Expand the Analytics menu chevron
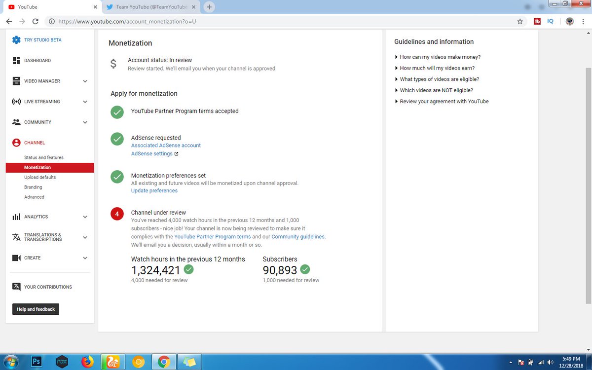The image size is (592, 370). pos(85,217)
